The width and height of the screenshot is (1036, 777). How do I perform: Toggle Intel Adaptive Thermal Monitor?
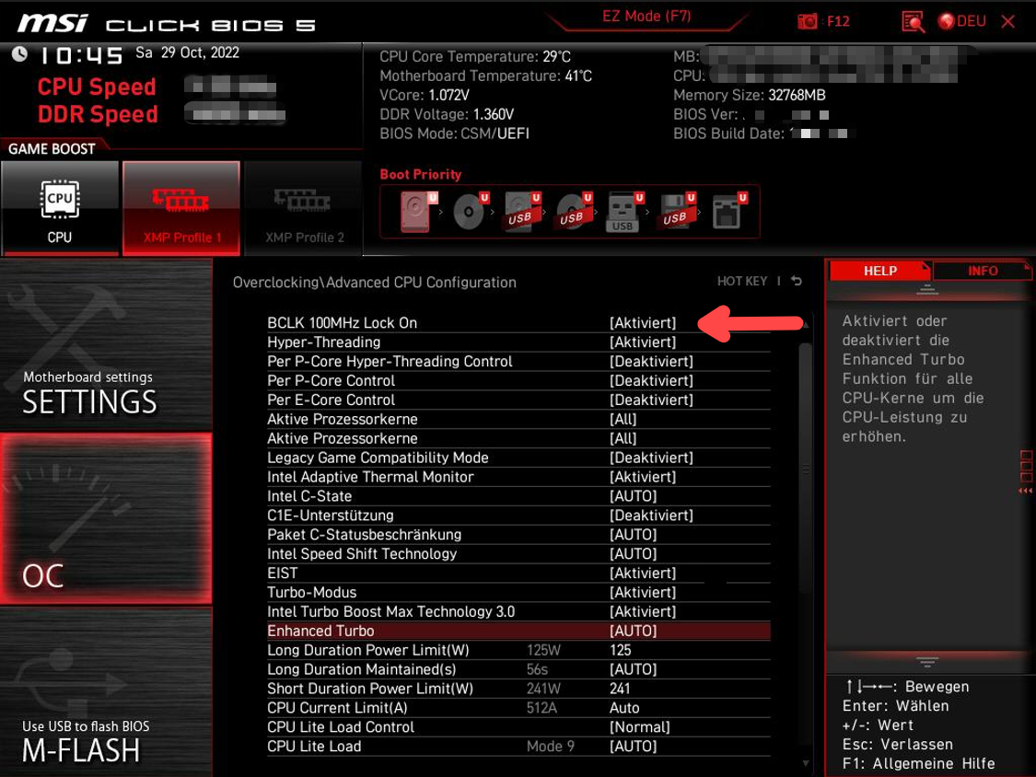pyautogui.click(x=518, y=476)
